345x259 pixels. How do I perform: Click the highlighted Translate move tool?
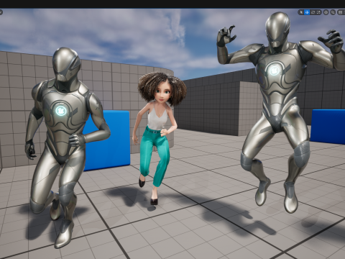[307, 12]
